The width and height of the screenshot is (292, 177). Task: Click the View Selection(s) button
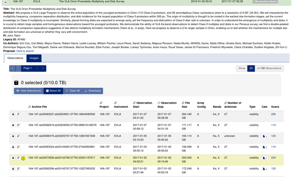coord(29,91)
